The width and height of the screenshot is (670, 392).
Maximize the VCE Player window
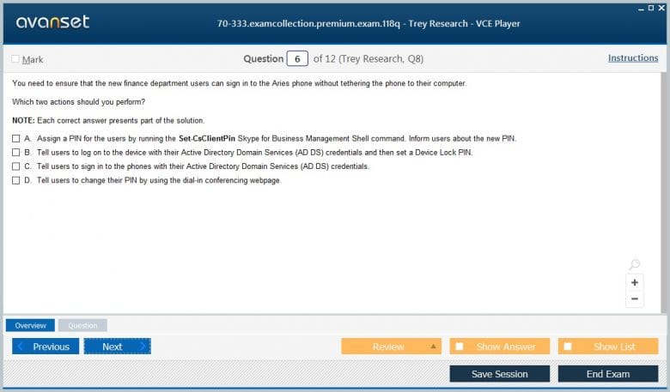[651, 8]
